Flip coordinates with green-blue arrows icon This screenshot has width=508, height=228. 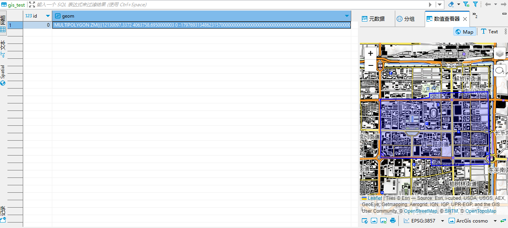pos(503,221)
